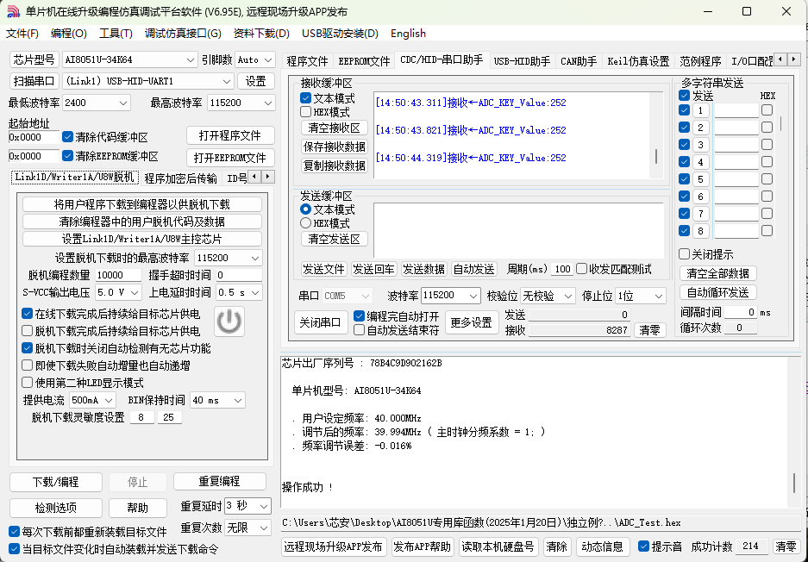Click the 关闭串口 button
Image resolution: width=808 pixels, height=562 pixels.
pyautogui.click(x=321, y=322)
